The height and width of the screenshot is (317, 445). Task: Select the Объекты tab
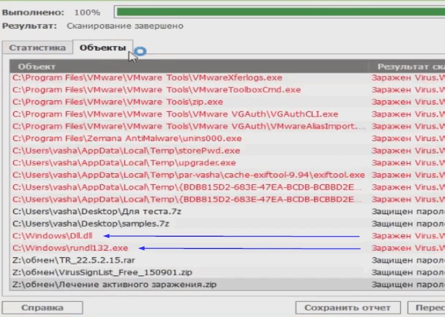coord(102,48)
